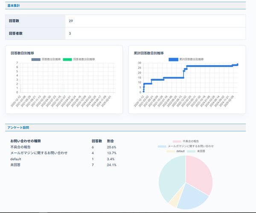This screenshot has width=256, height=213.
Task: Toggle the default pie legend entry
Action: pos(175,151)
